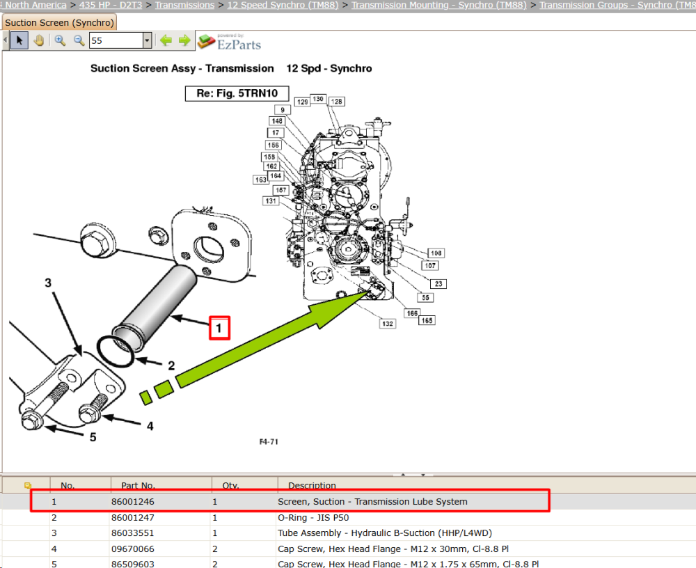Viewport: 696px width, 568px height.
Task: Click reference callout 129 on transmission drawing
Action: tap(302, 102)
